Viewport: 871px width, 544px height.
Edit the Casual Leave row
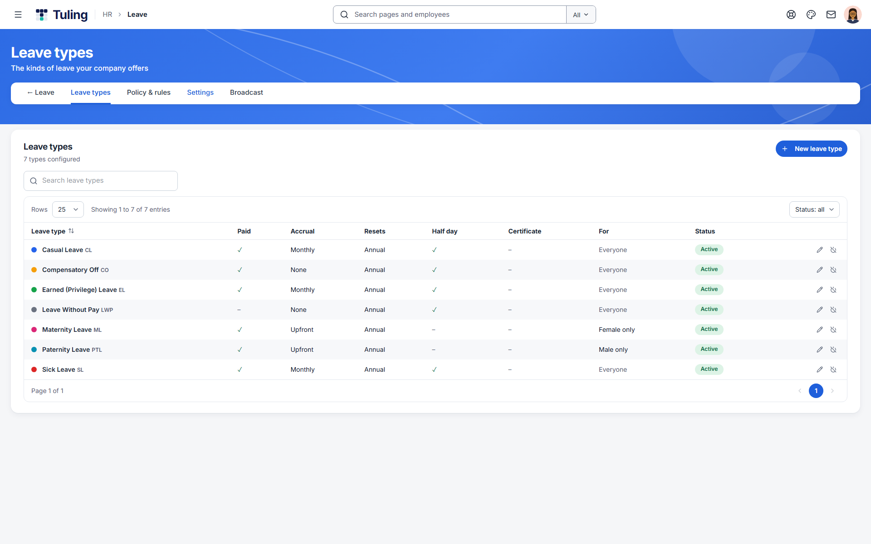coord(820,250)
